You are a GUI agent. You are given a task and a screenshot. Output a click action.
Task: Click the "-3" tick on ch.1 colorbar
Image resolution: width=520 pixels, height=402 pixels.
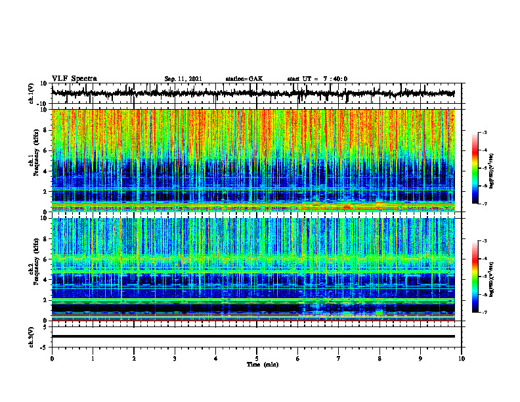tap(485, 132)
